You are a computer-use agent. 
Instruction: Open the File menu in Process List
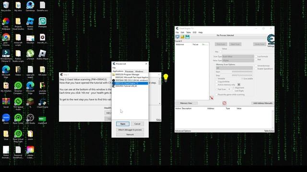click(114, 68)
